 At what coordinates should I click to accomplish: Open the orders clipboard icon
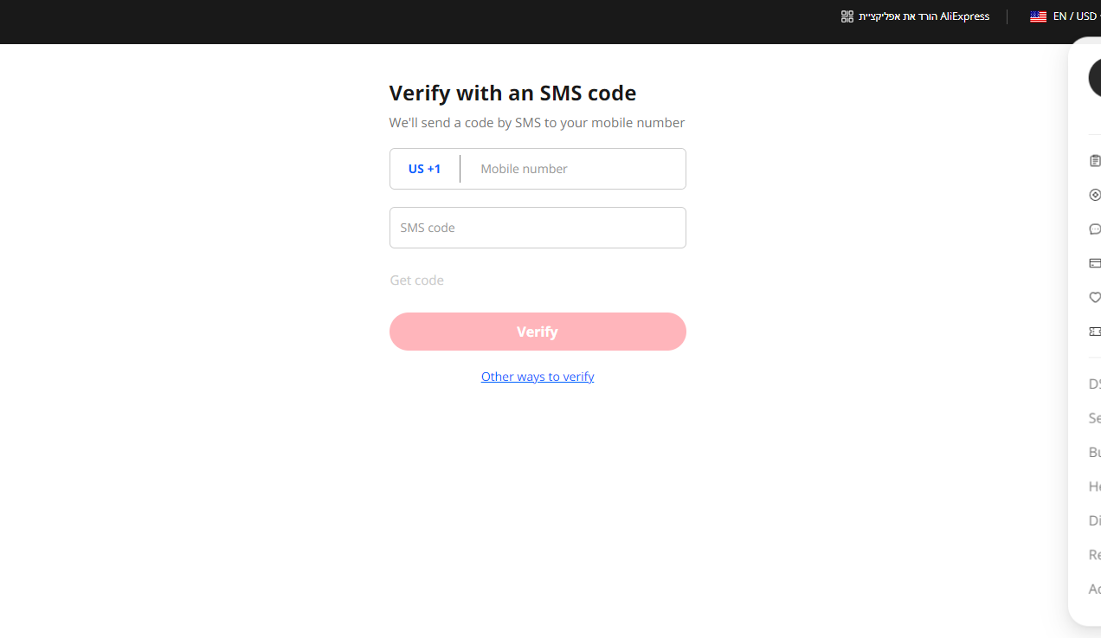pyautogui.click(x=1095, y=161)
